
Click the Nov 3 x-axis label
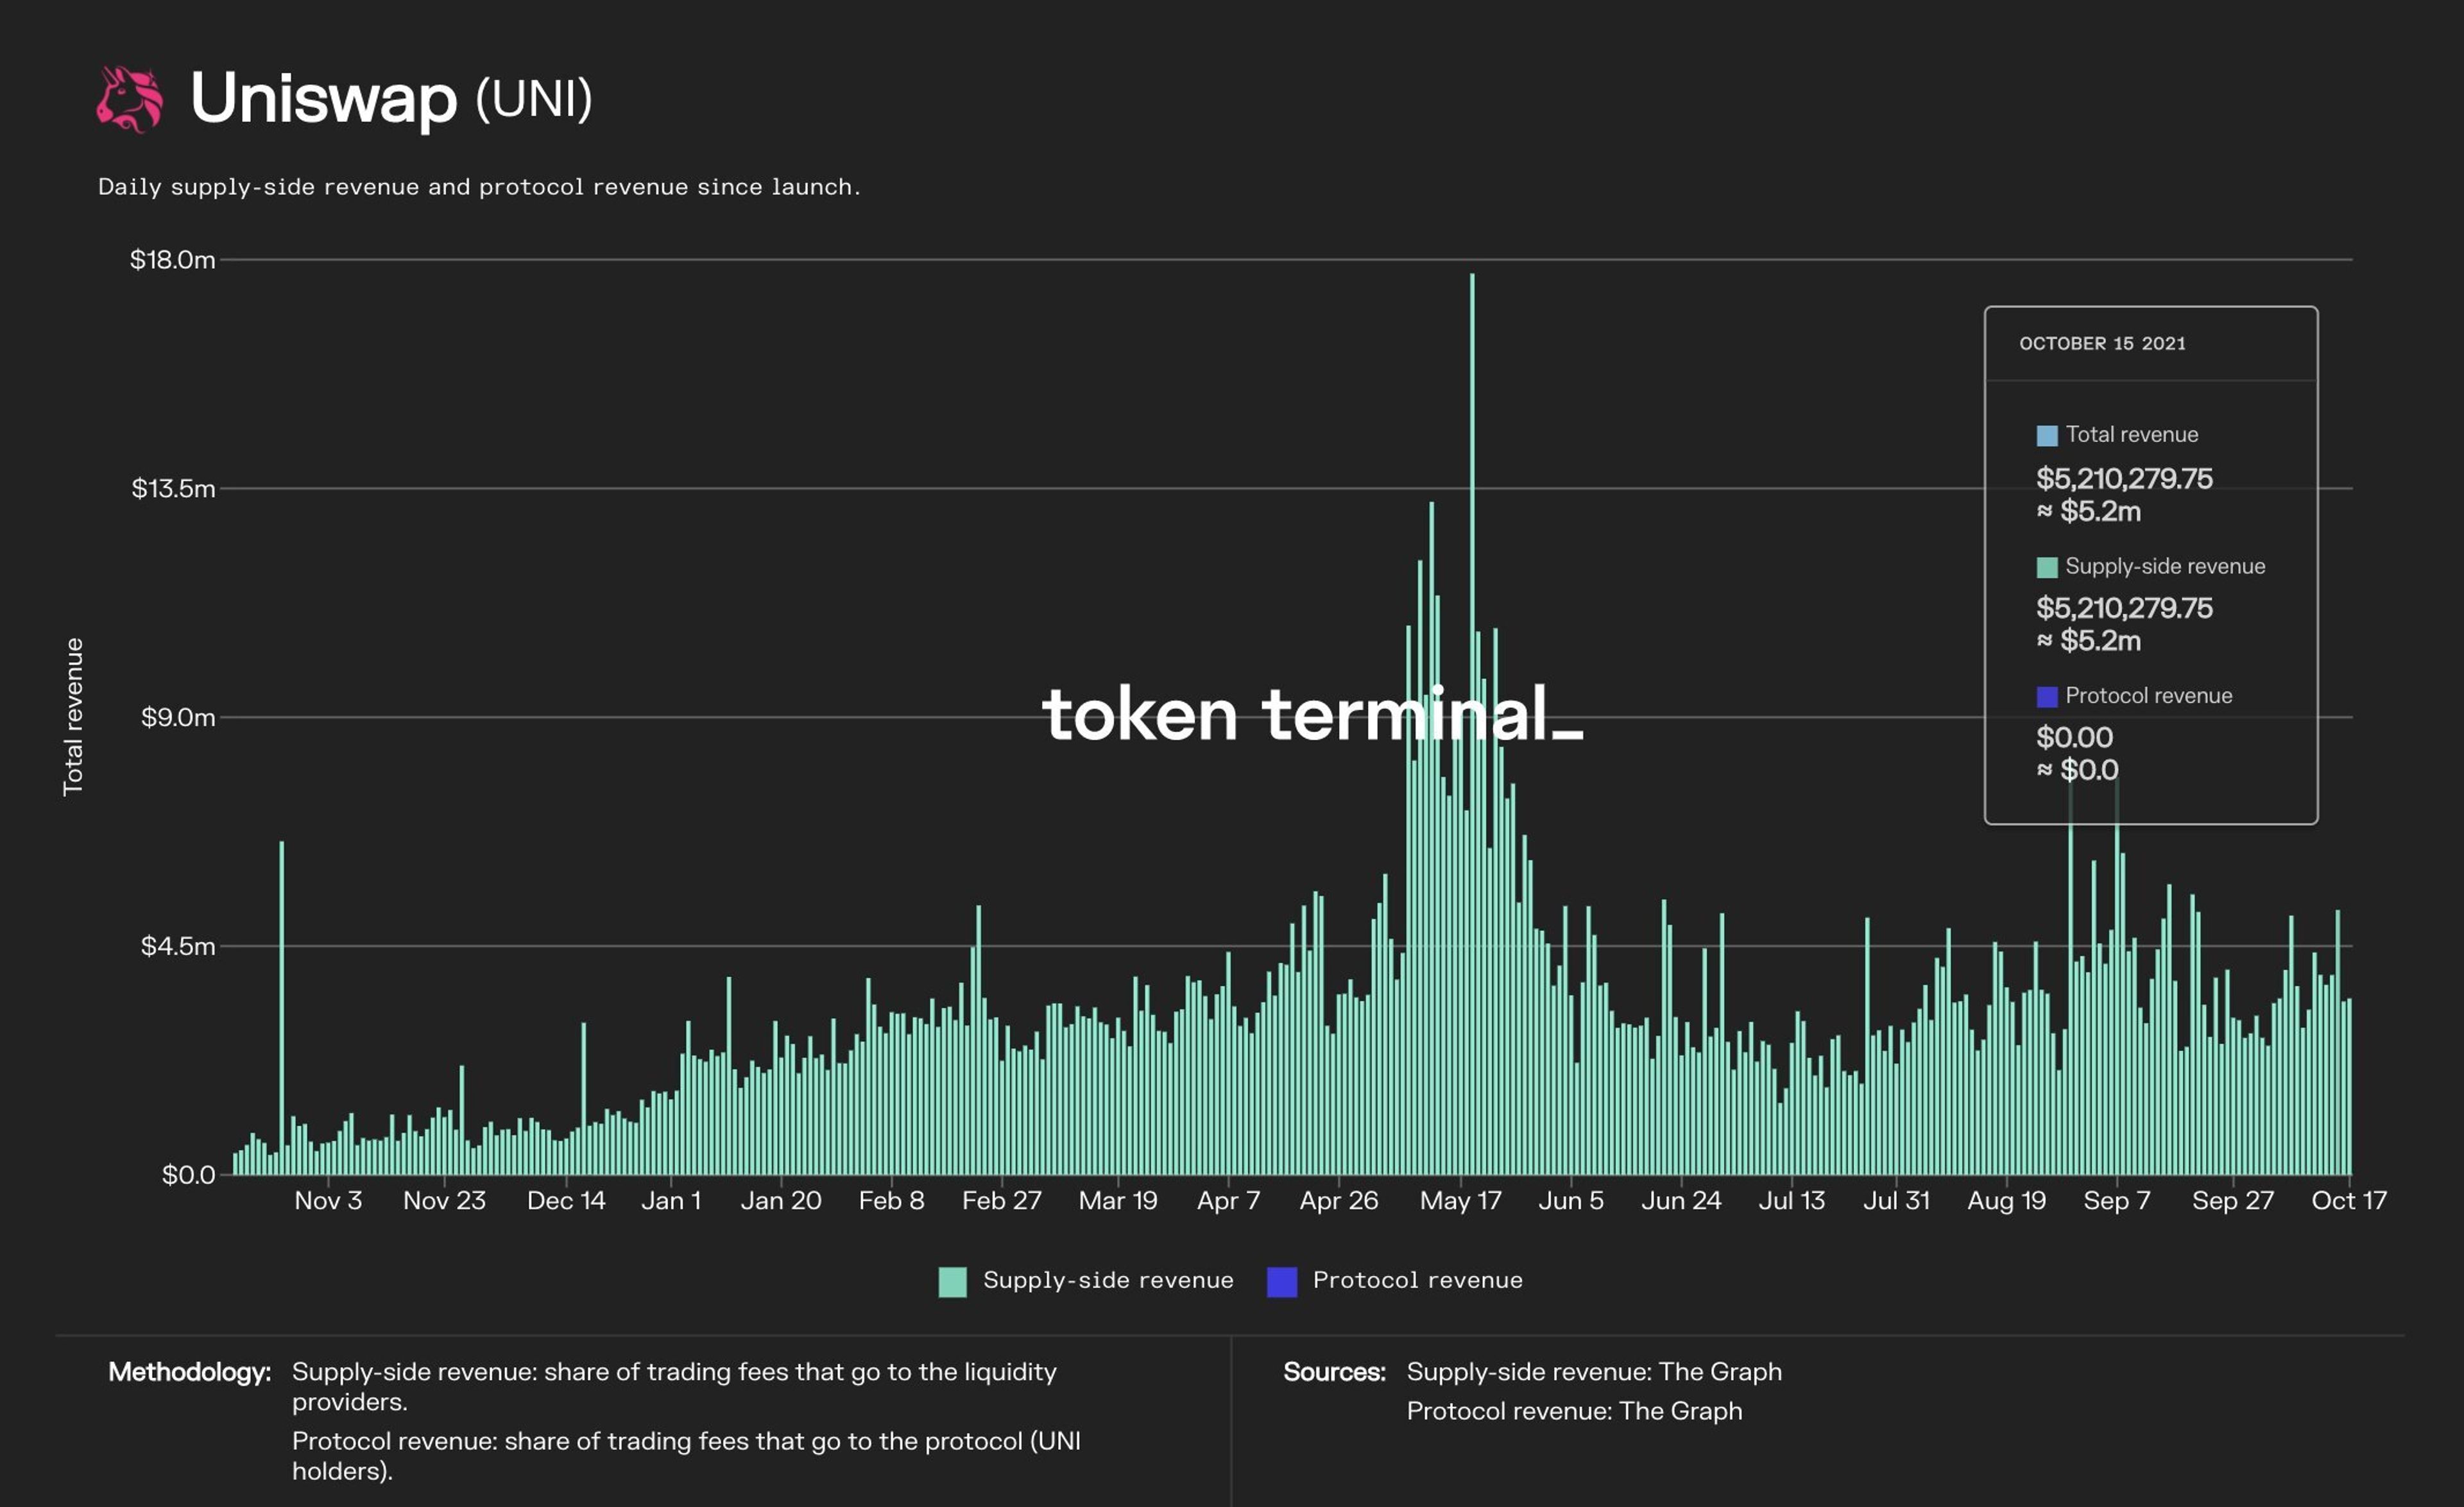(x=328, y=1200)
